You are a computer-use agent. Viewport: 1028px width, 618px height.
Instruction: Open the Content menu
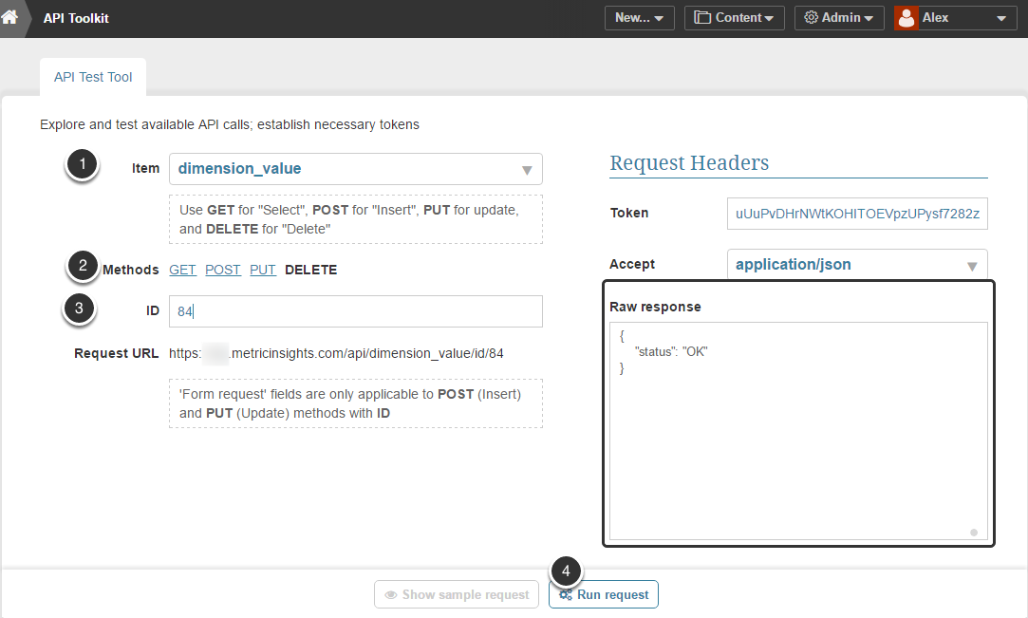(x=735, y=18)
